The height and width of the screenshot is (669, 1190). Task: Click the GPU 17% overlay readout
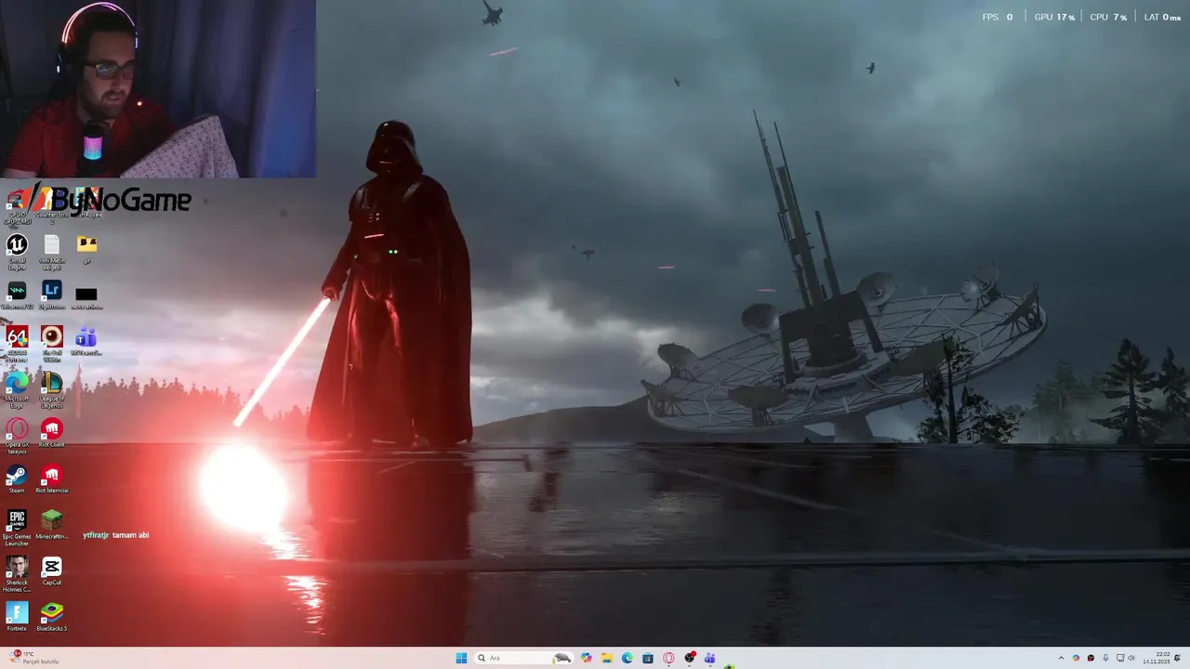coord(1054,17)
